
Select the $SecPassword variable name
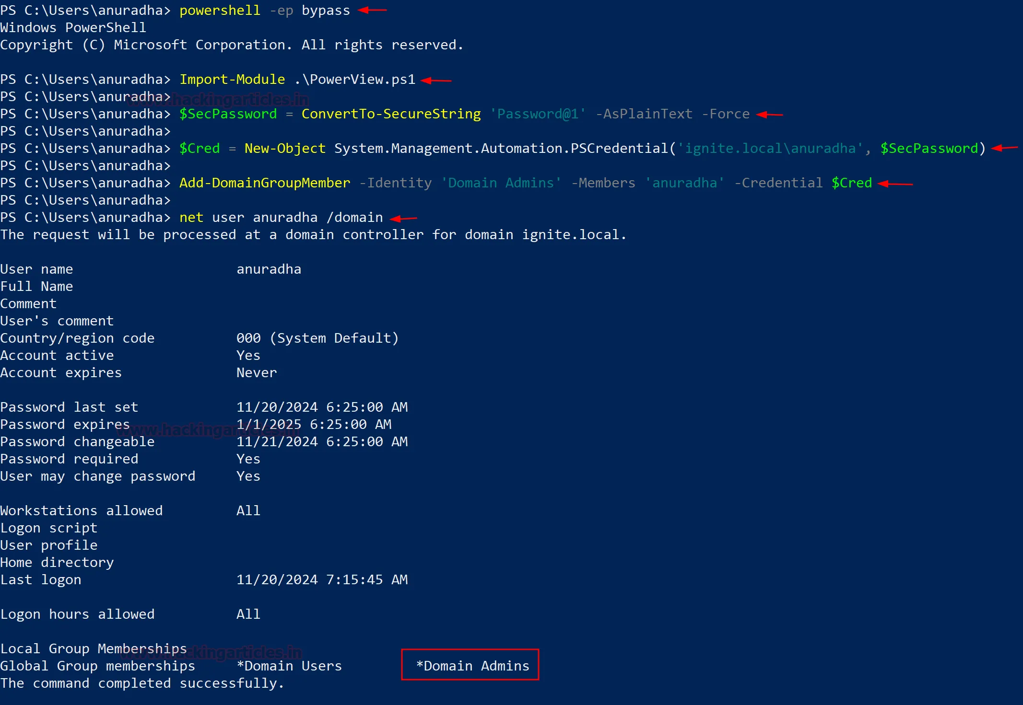229,114
